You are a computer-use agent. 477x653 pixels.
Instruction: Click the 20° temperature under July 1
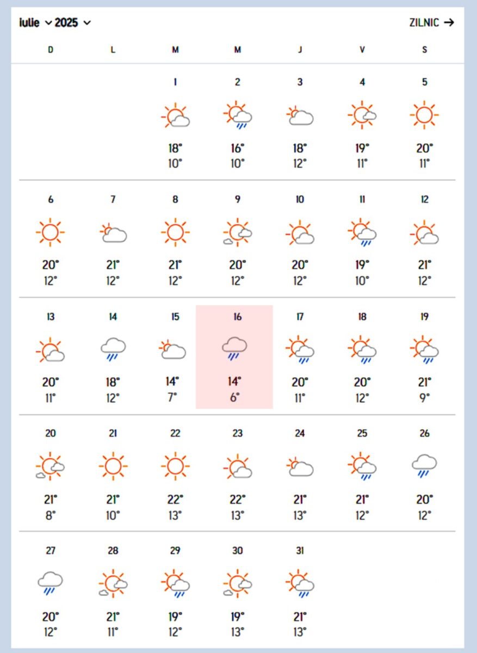point(175,147)
